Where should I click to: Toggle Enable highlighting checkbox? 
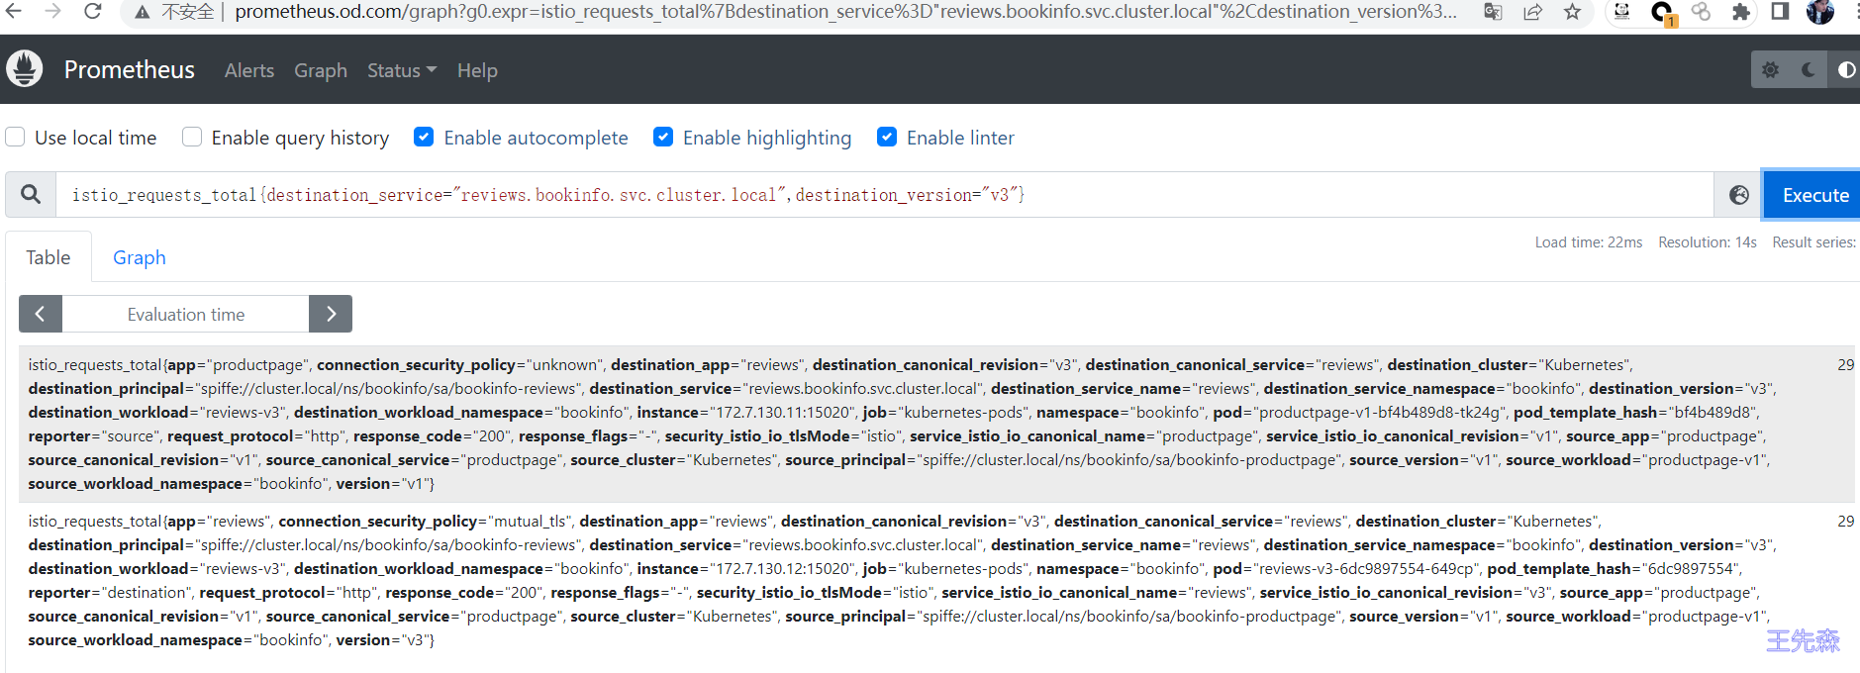pyautogui.click(x=663, y=138)
